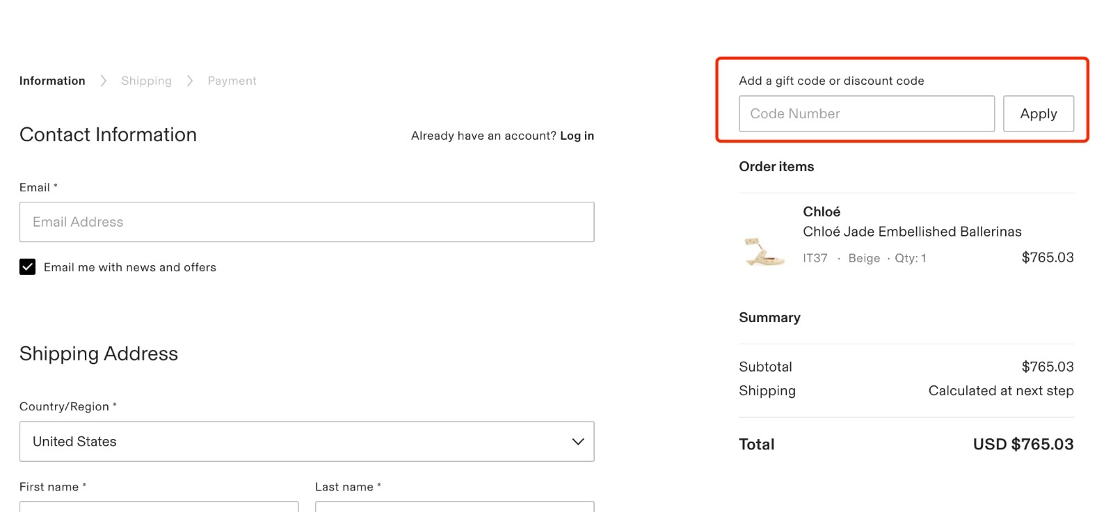Select the Shipping step in the breadcrumb
Image resolution: width=1113 pixels, height=512 pixels.
pyautogui.click(x=146, y=81)
